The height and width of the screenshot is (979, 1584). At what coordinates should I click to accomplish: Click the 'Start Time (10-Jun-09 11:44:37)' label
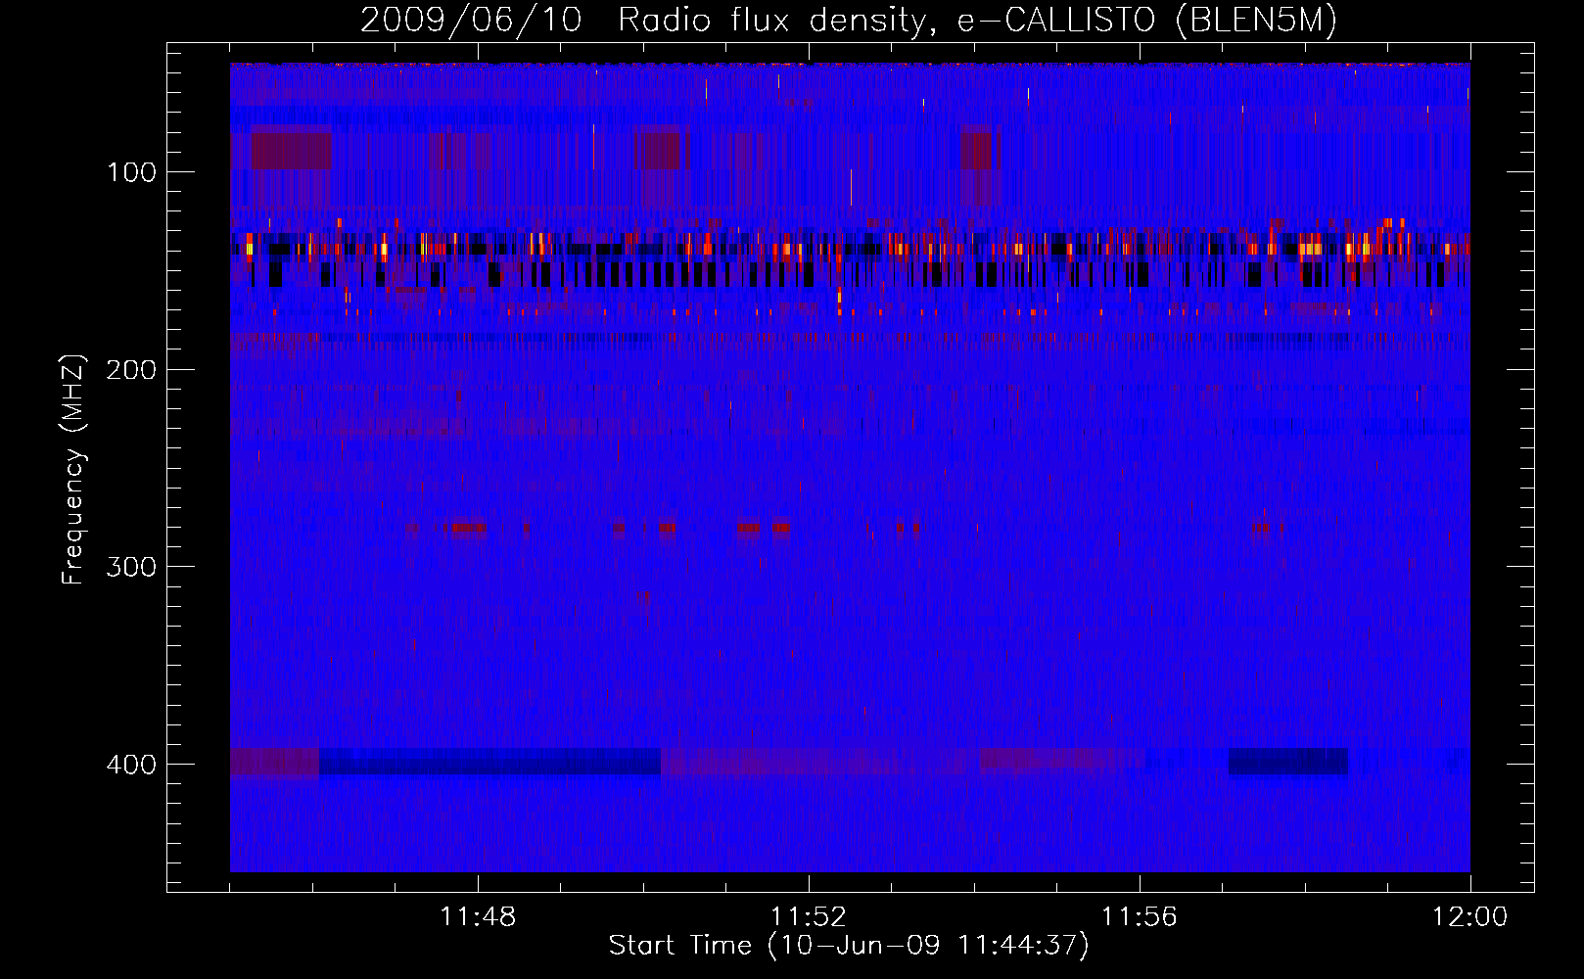[849, 946]
